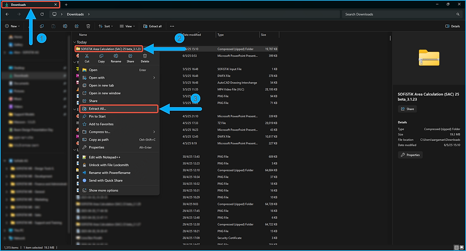
Task: Open the New dropdown menu
Action: 12,26
